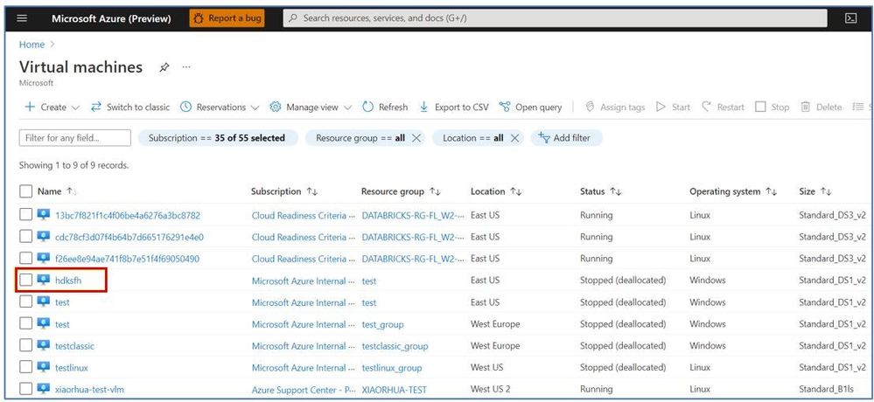The image size is (874, 402).
Task: Open the Create dropdown
Action: click(52, 107)
